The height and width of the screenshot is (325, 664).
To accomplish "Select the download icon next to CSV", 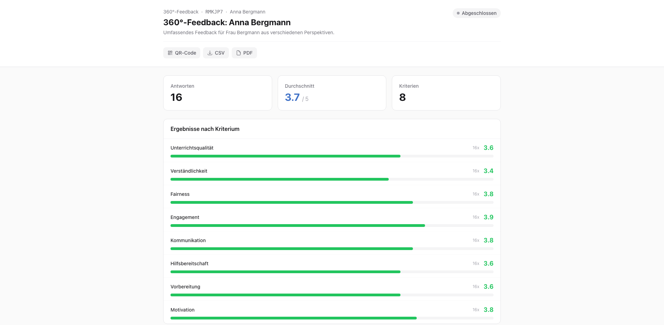I will click(210, 53).
